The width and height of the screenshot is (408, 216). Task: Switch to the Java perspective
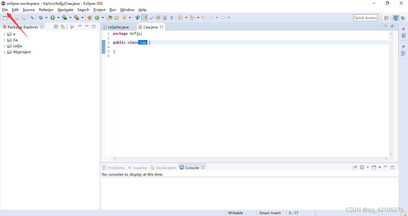(396, 18)
